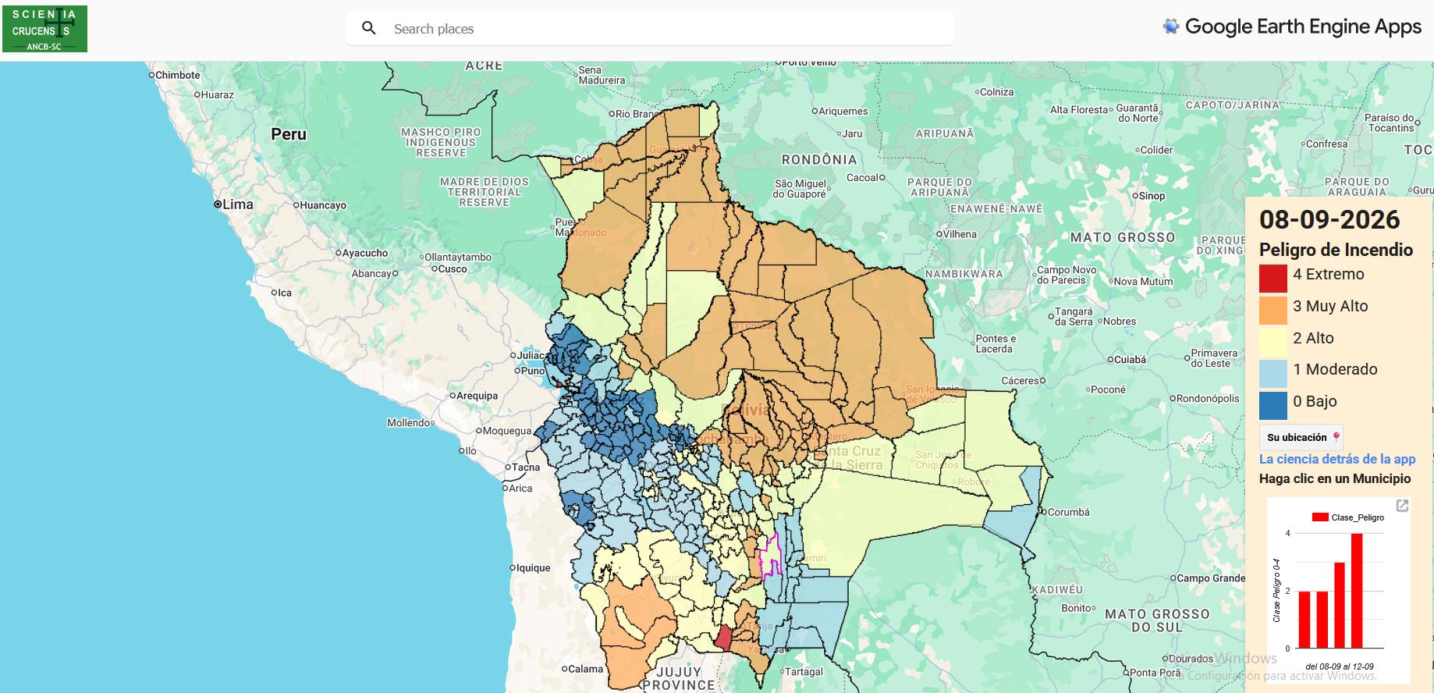Screen dimensions: 1434x693
Task: Open the Scientia Crucensis ANCB-SC logo
Action: 44,29
